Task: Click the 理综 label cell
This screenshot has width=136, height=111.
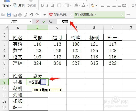Action: coord(18,63)
